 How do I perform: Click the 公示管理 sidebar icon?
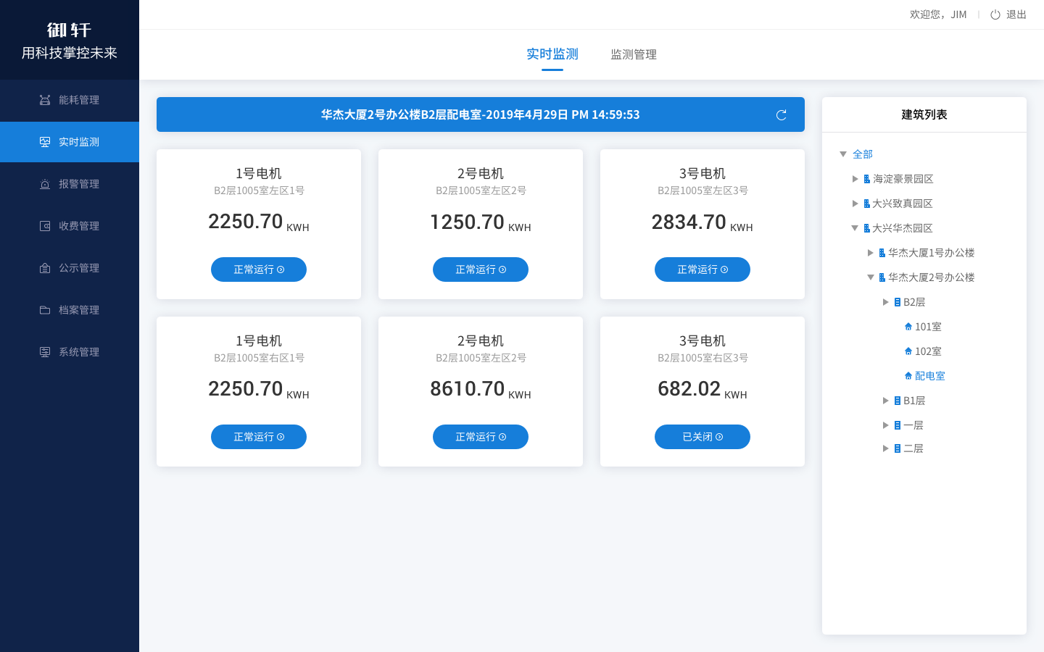click(45, 268)
